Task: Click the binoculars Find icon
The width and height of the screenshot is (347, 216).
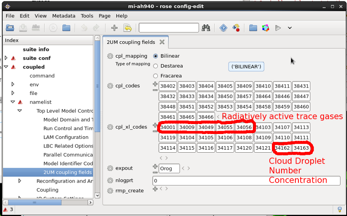Action: tap(206, 28)
